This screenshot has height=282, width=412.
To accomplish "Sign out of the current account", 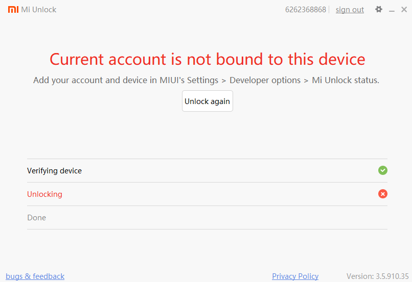I will coord(350,10).
